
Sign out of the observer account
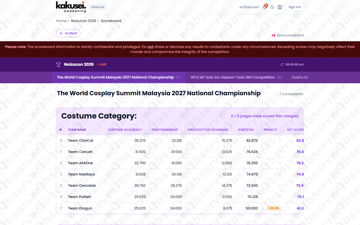tap(294, 7)
